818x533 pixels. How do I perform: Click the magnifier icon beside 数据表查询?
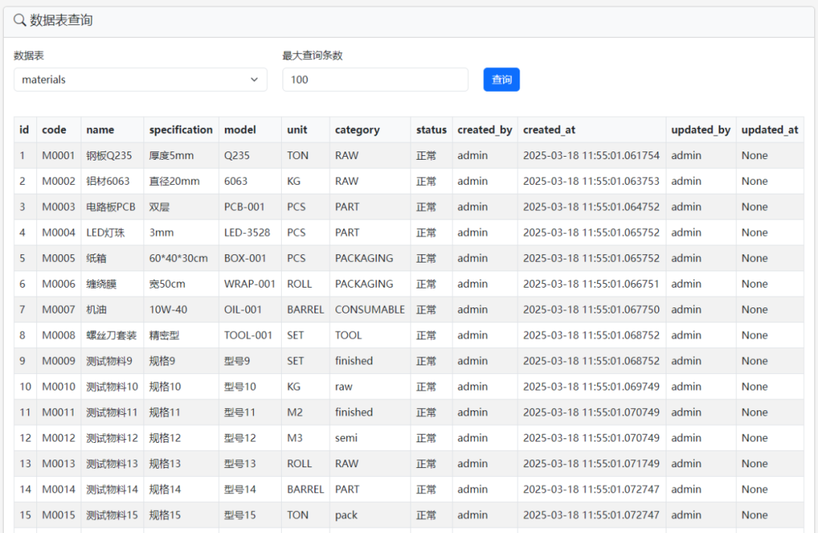click(x=19, y=20)
